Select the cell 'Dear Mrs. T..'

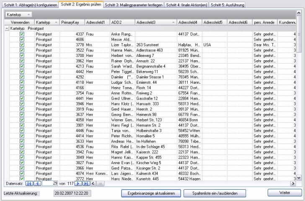265,45
